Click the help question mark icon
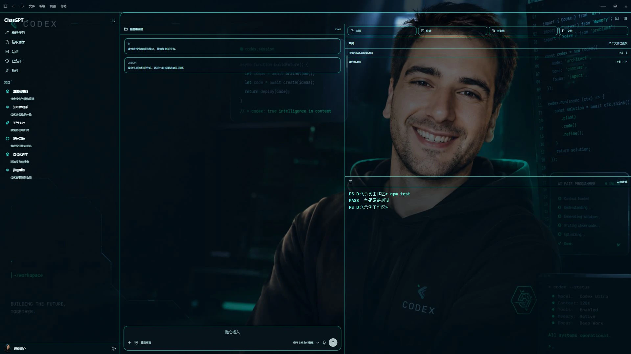This screenshot has width=631, height=354. (x=114, y=349)
